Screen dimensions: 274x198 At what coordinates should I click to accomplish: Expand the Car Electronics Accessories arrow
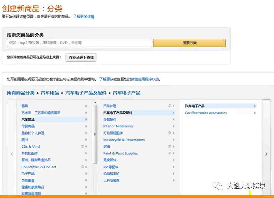point(255,113)
